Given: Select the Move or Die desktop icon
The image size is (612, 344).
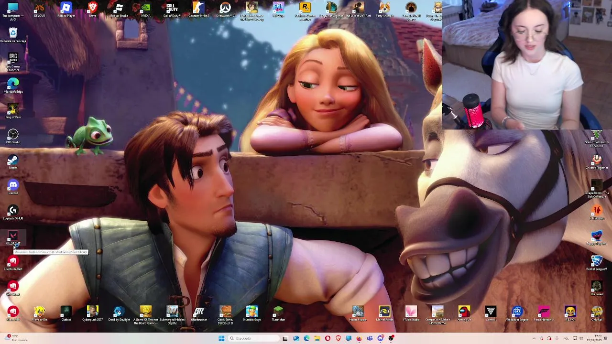Looking at the screenshot, I should point(40,314).
